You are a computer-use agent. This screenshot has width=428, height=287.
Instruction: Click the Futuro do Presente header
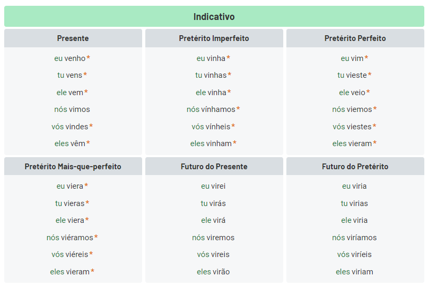214,167
